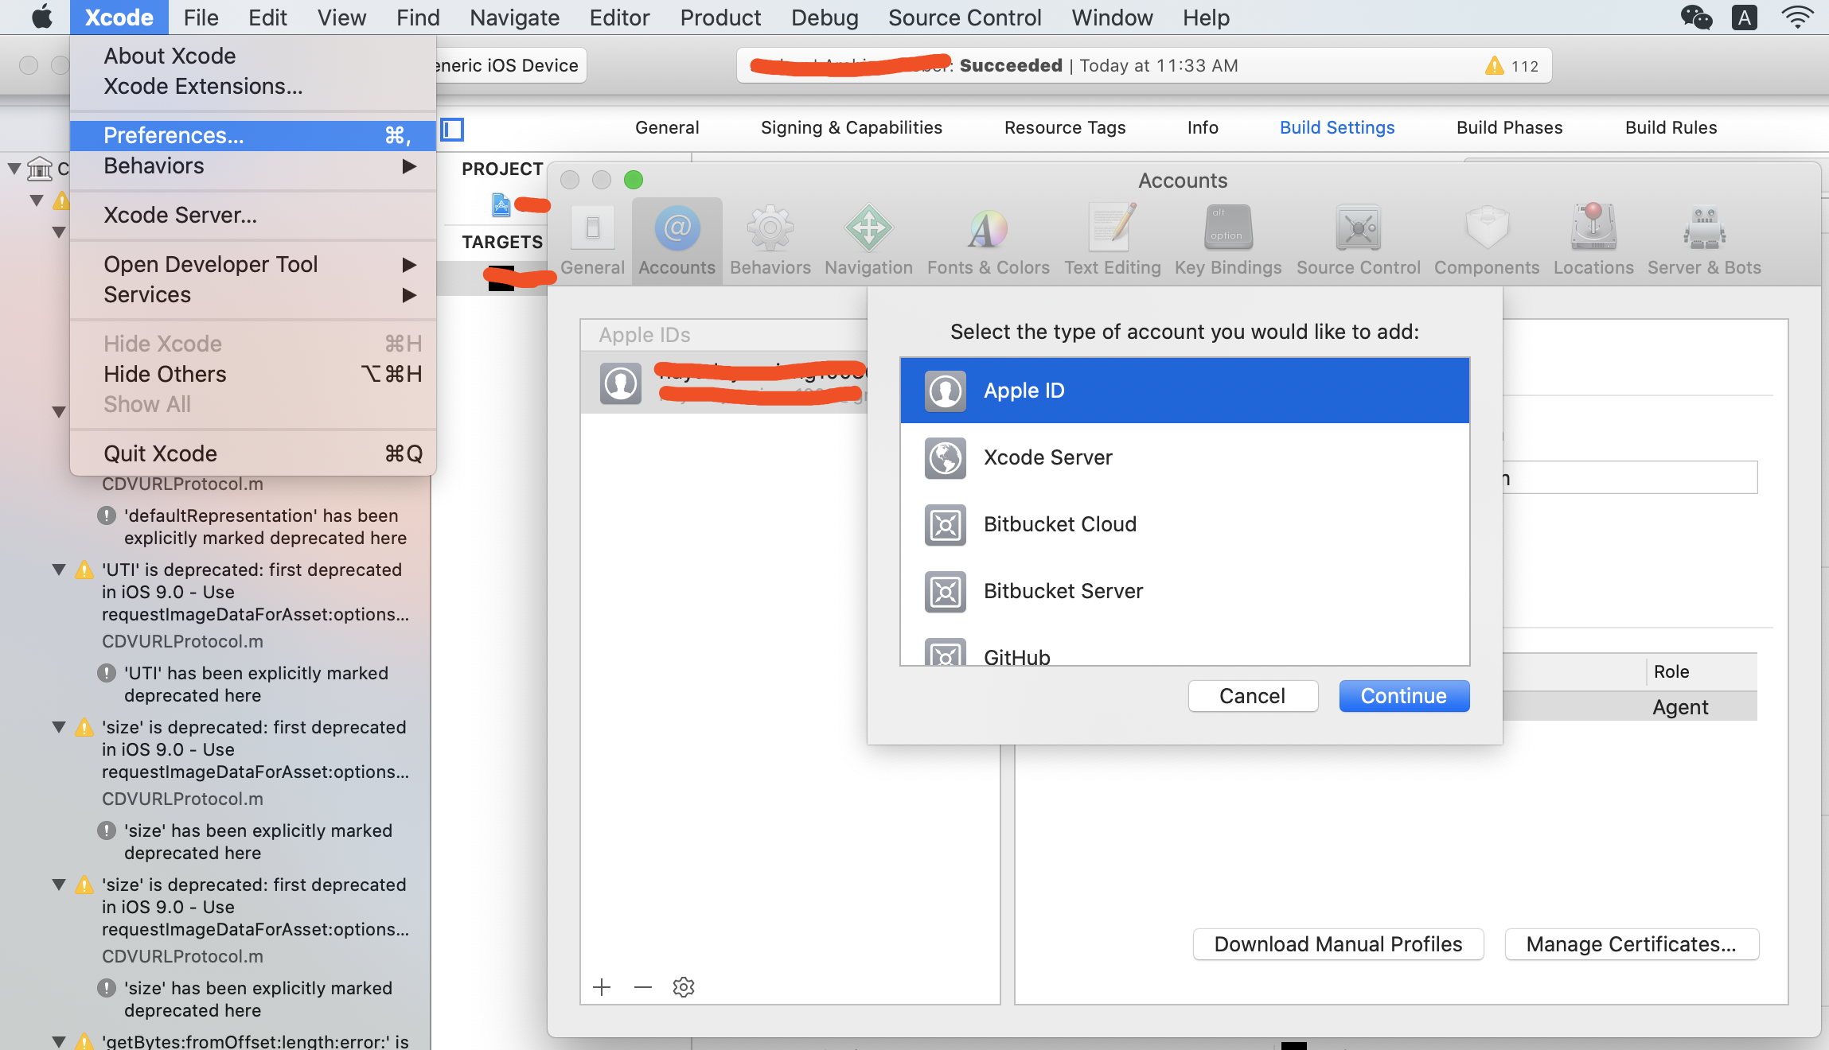Switch to the Build Settings tab

tap(1337, 127)
